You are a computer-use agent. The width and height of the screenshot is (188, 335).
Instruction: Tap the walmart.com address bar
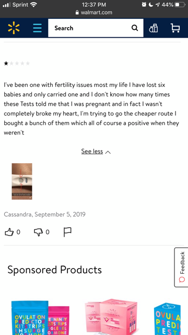tap(94, 13)
